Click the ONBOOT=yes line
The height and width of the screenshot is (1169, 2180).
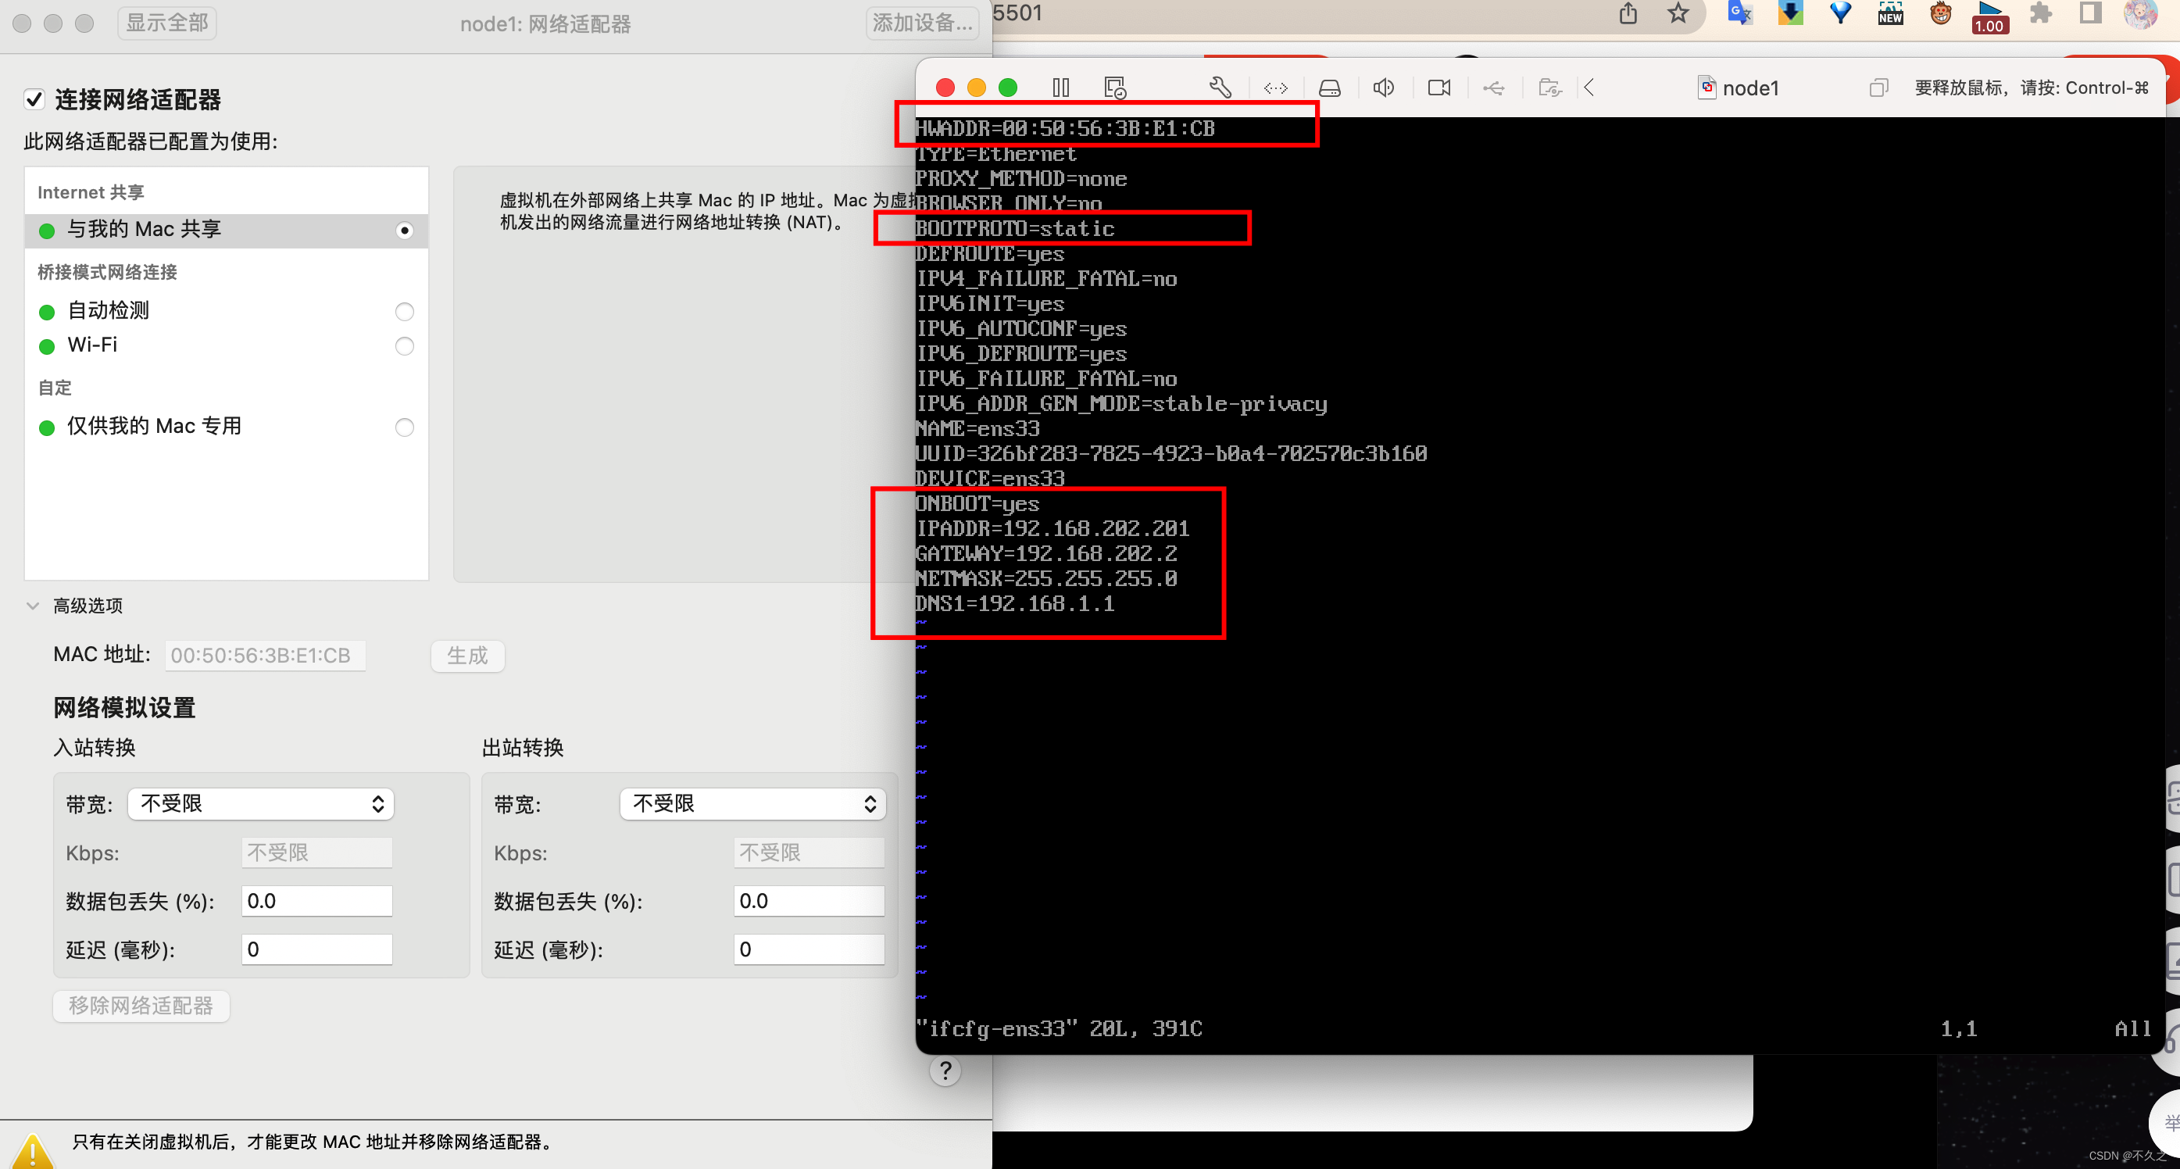tap(977, 504)
